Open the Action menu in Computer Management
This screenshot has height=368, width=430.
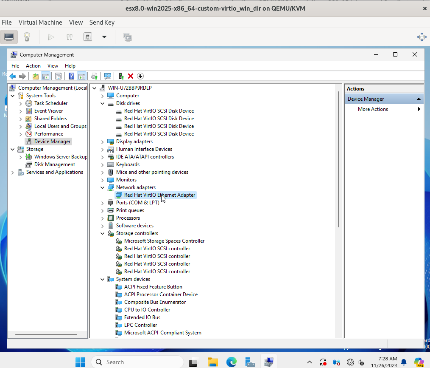tap(33, 66)
